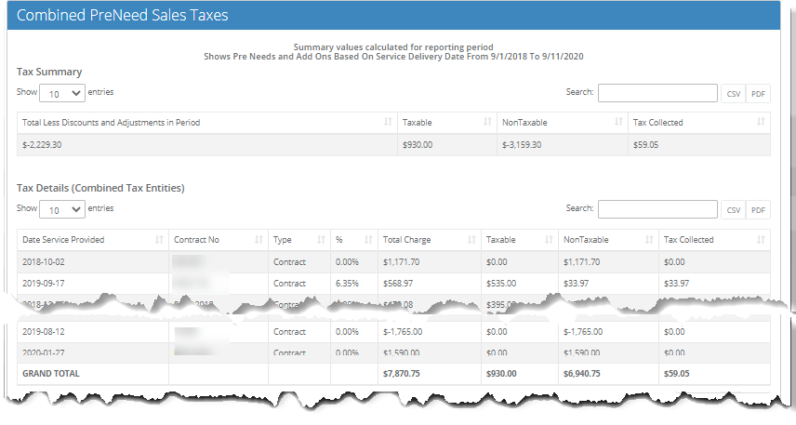The width and height of the screenshot is (796, 425).
Task: Click the Tax Details search field
Action: [x=657, y=209]
